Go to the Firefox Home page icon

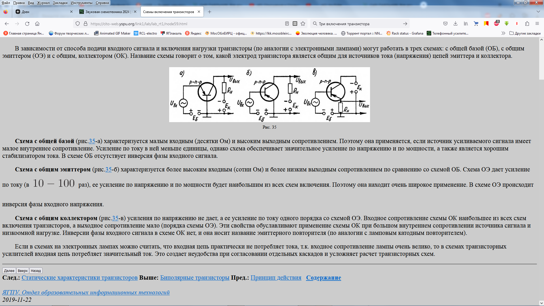click(37, 24)
